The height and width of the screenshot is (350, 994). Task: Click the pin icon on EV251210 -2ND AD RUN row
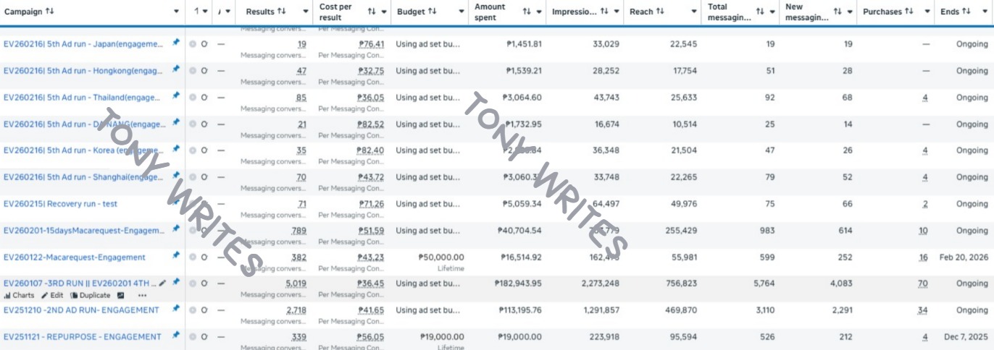[176, 309]
